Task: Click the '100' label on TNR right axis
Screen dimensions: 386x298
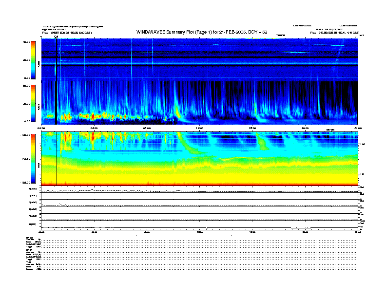Action: [x=363, y=144]
